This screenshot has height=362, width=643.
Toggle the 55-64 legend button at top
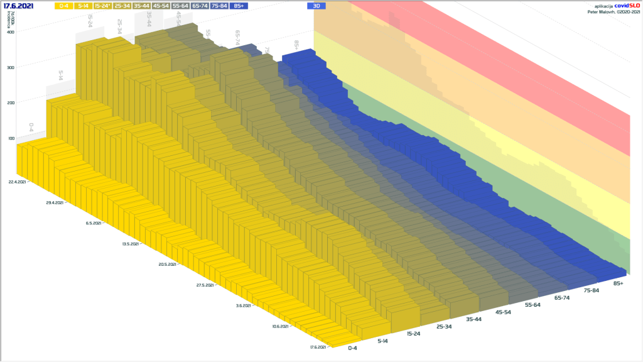coord(180,6)
